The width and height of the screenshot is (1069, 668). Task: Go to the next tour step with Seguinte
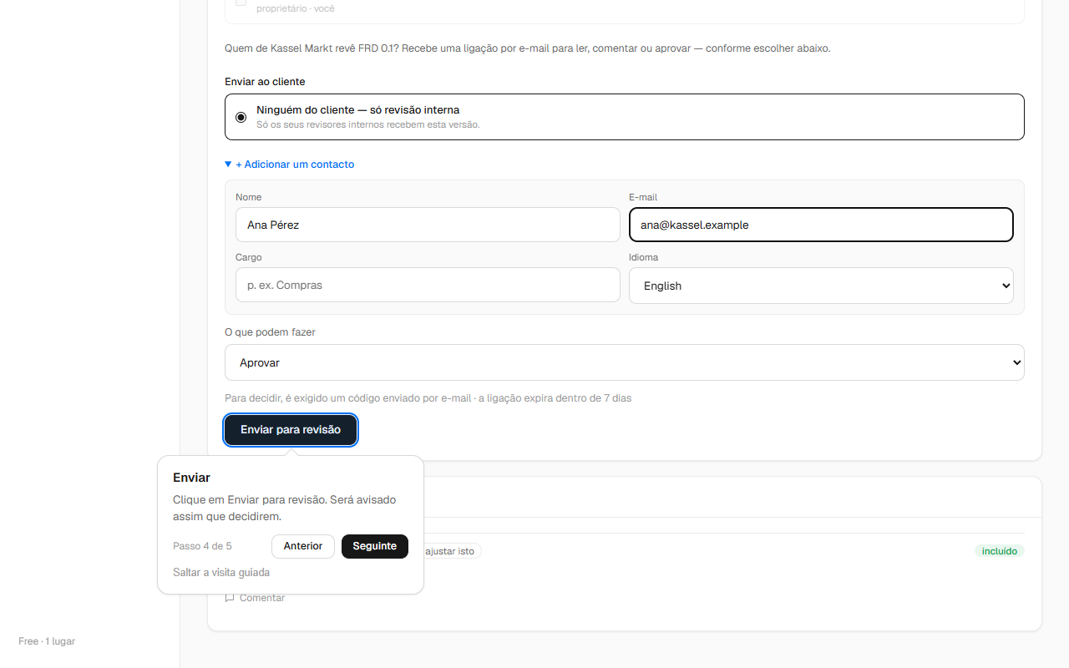375,546
